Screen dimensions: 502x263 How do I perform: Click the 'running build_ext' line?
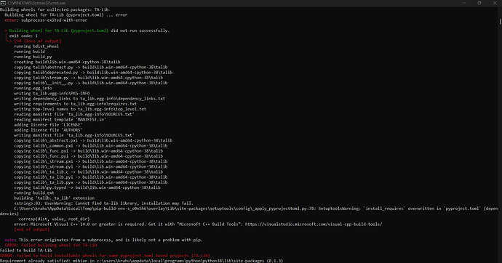tap(34, 193)
